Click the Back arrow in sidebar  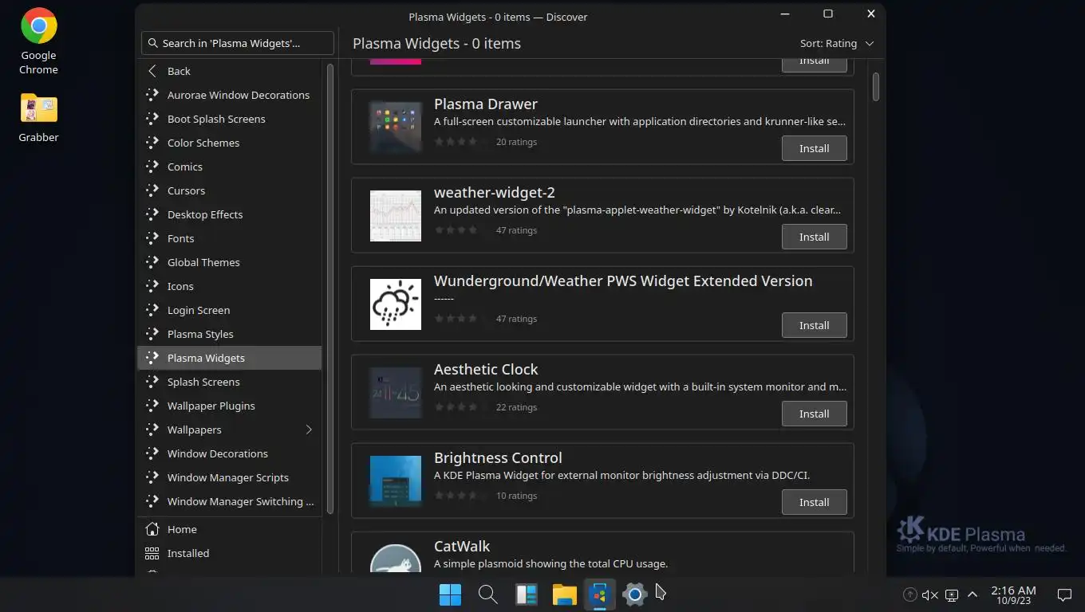click(152, 71)
